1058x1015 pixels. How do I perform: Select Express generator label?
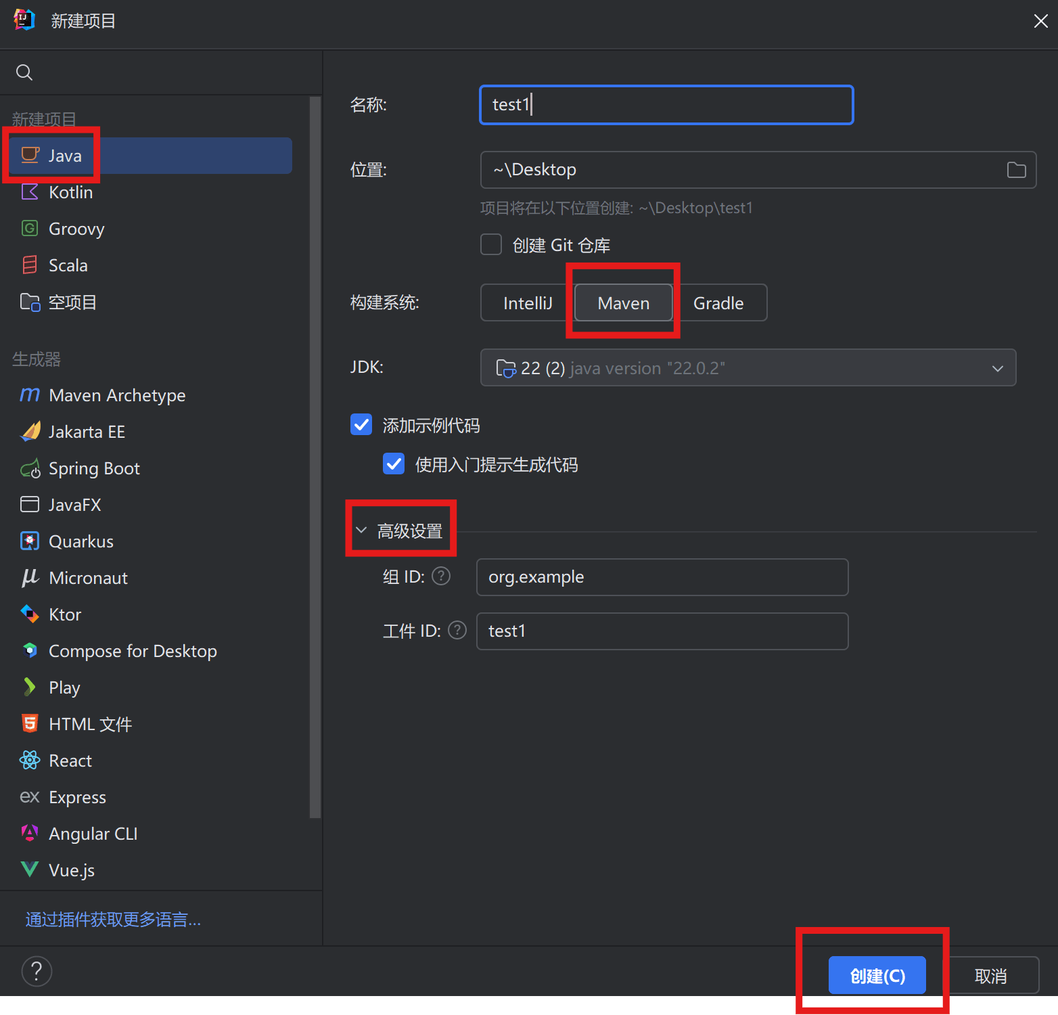tap(77, 797)
